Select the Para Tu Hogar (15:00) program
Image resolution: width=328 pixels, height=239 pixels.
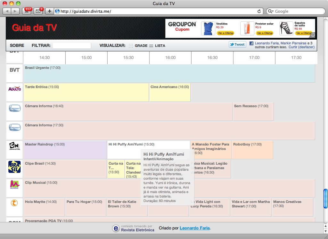(86, 207)
